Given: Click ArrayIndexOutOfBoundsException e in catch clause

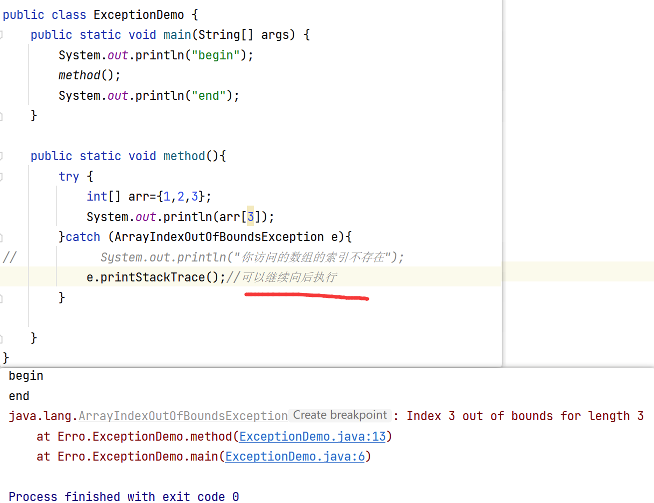Looking at the screenshot, I should click(x=226, y=237).
